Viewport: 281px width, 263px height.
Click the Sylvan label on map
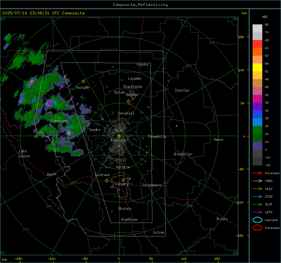pyautogui.click(x=119, y=92)
